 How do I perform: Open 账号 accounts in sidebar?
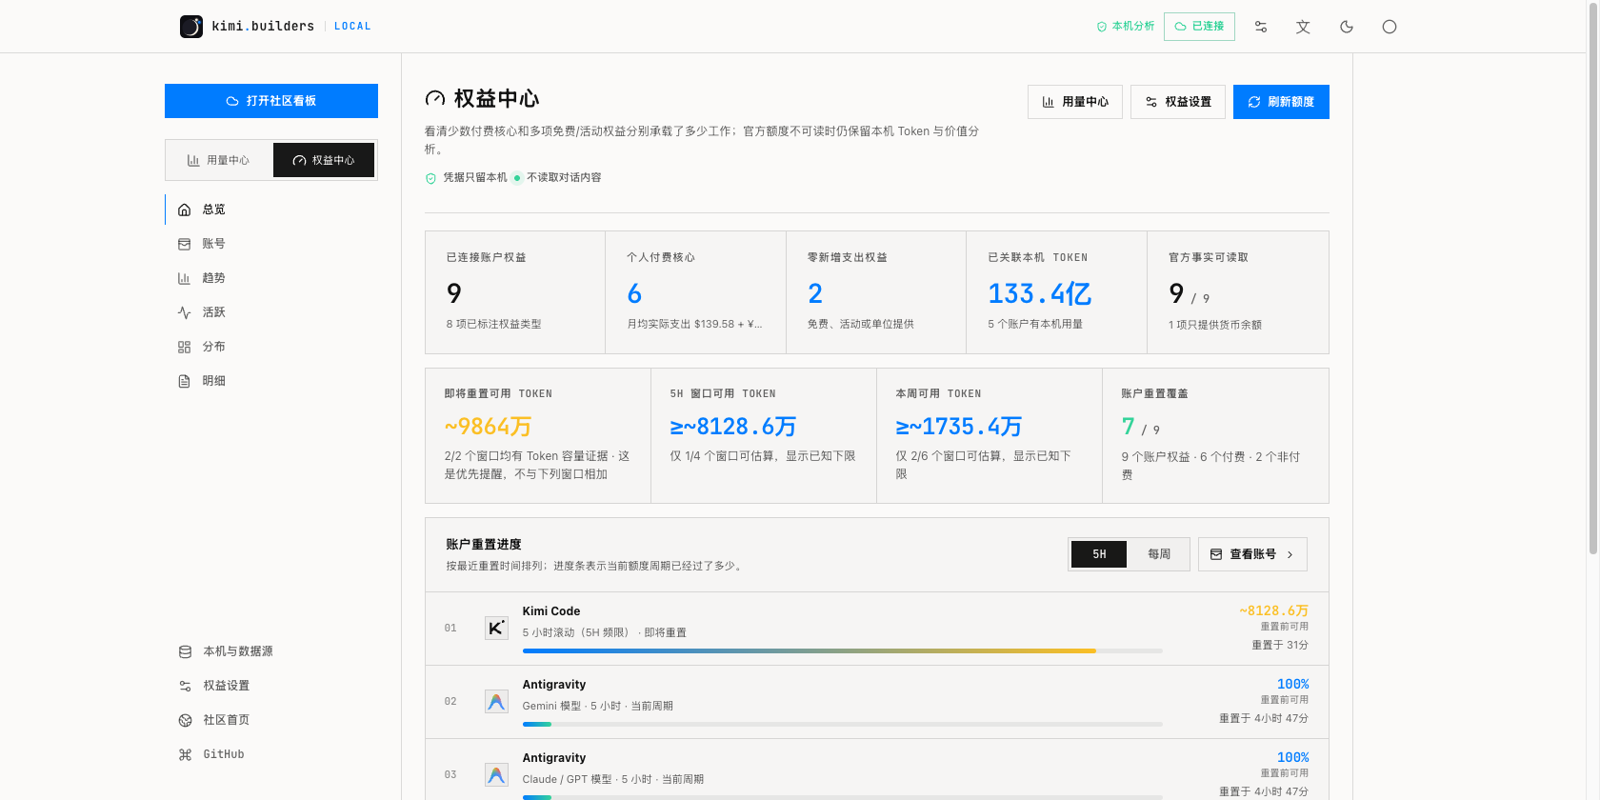[x=271, y=244]
